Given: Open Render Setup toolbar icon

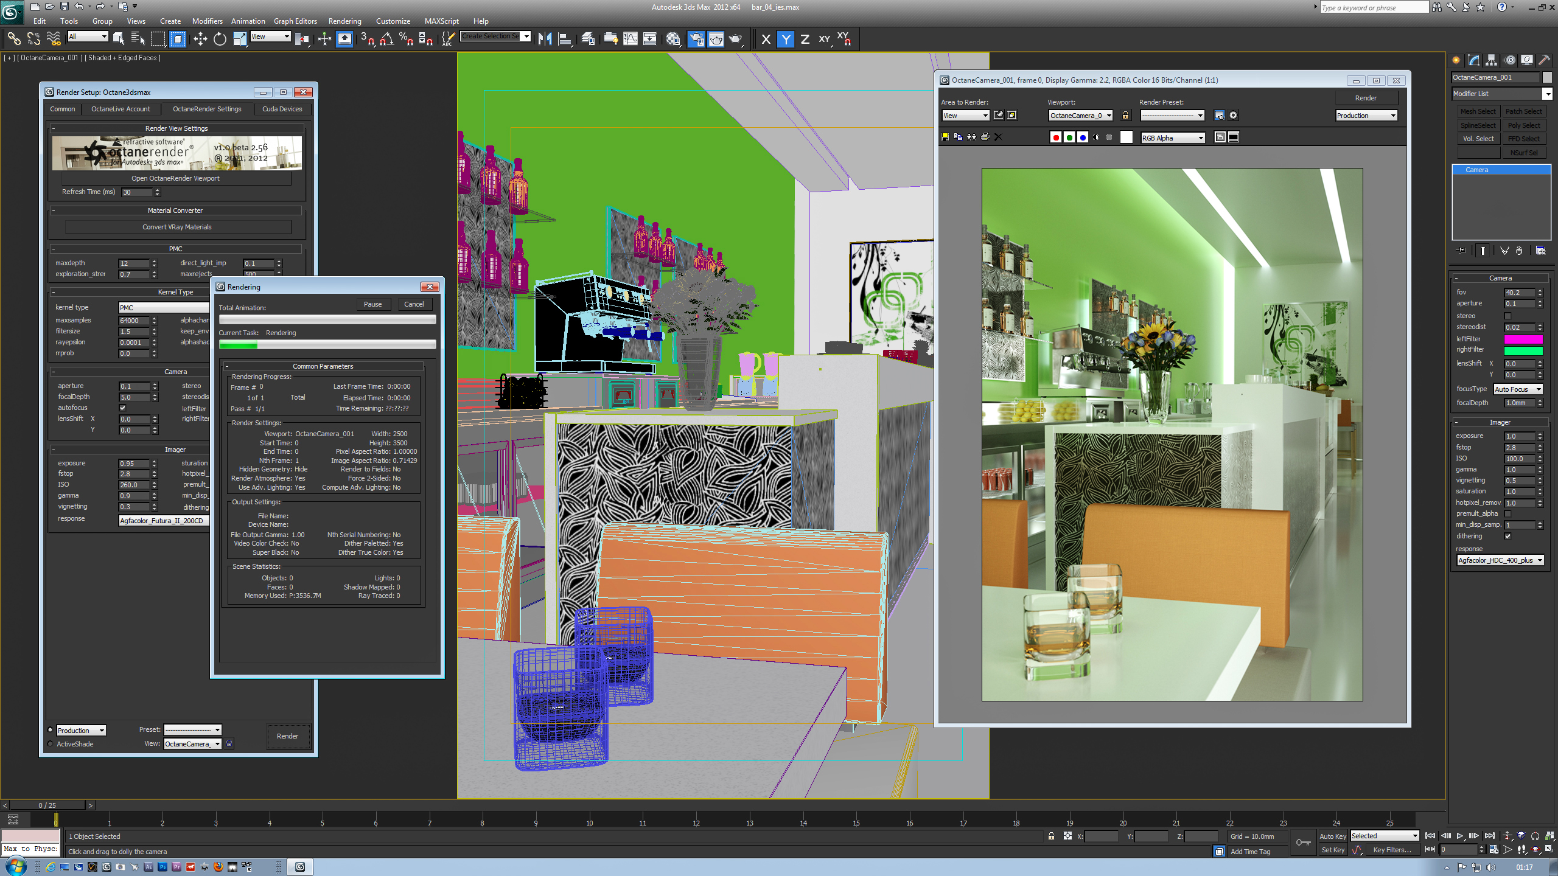Looking at the screenshot, I should (696, 39).
